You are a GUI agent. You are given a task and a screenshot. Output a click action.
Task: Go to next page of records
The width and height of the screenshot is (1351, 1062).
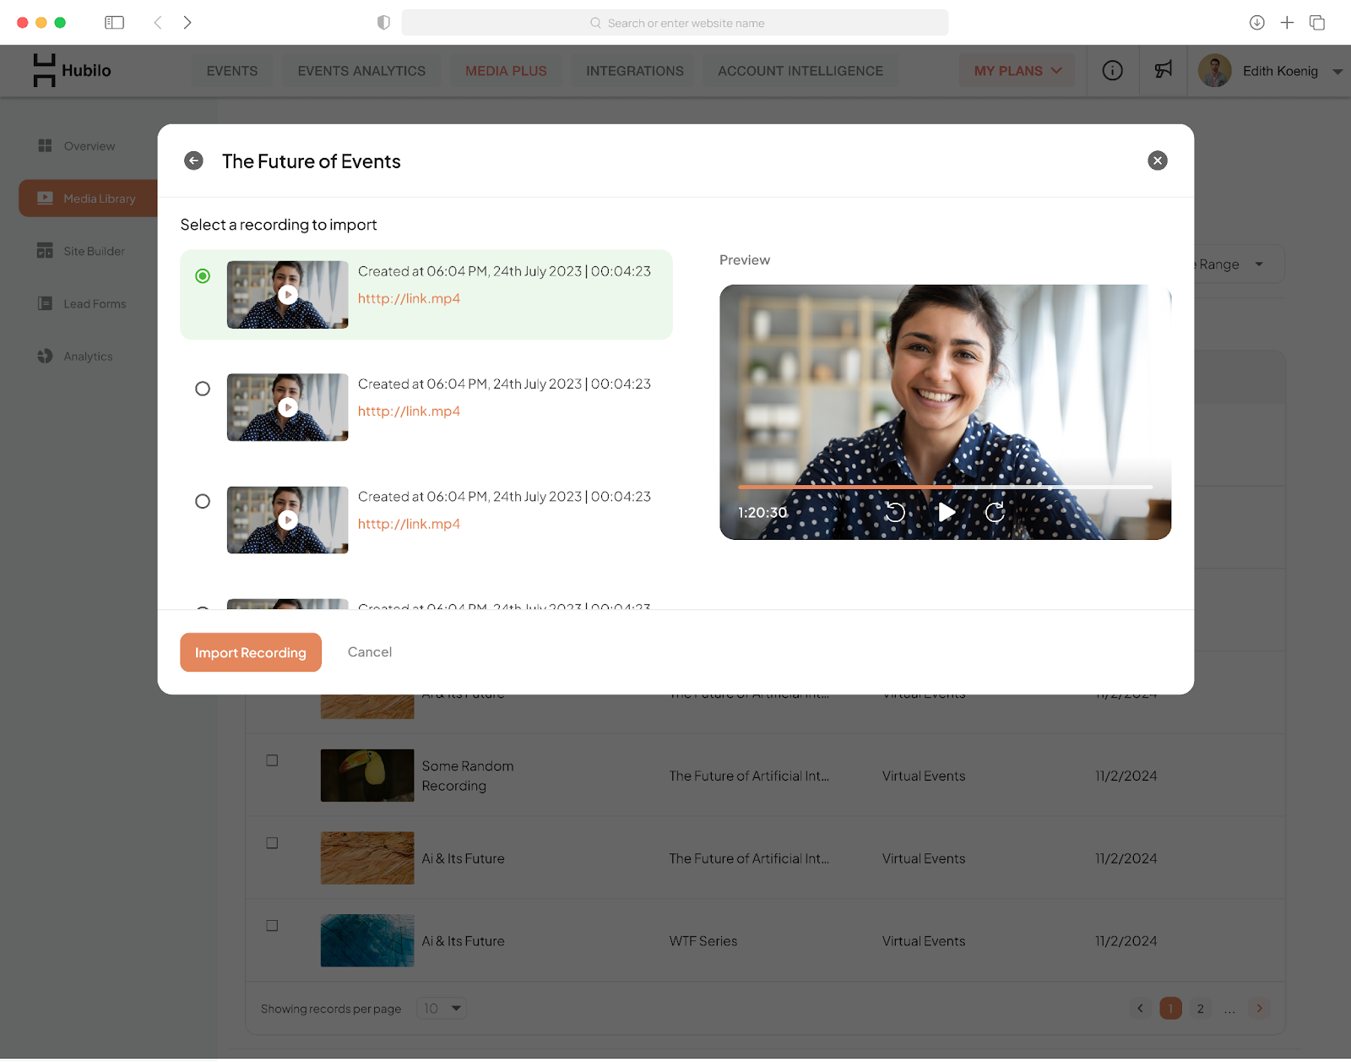pyautogui.click(x=1259, y=1009)
